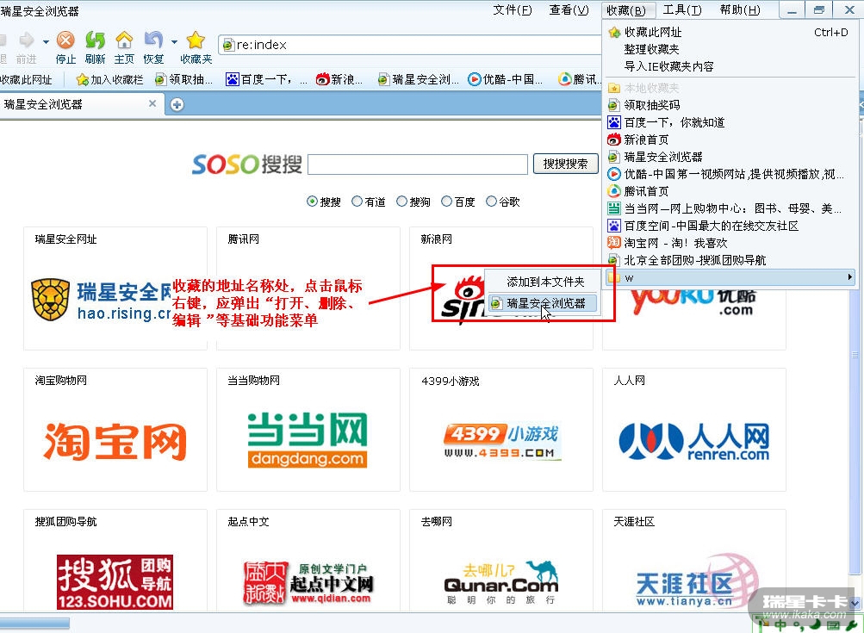The height and width of the screenshot is (633, 864).
Task: Expand the w folder submenu
Action: click(730, 277)
